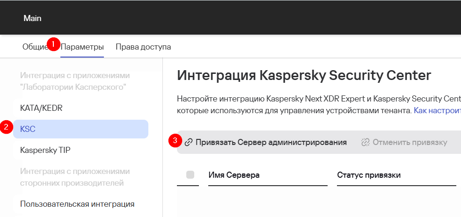Choose the KSC sidebar item
The height and width of the screenshot is (217, 461).
pos(80,129)
